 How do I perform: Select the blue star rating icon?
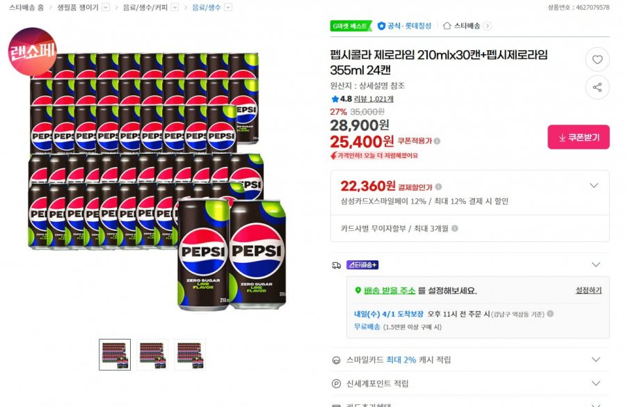pos(335,99)
